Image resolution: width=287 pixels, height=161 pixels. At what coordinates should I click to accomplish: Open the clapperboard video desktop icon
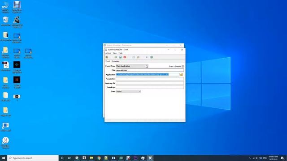point(17,20)
